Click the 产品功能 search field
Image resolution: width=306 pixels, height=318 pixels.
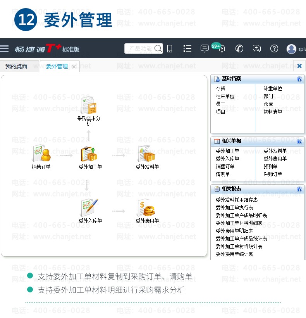point(140,49)
